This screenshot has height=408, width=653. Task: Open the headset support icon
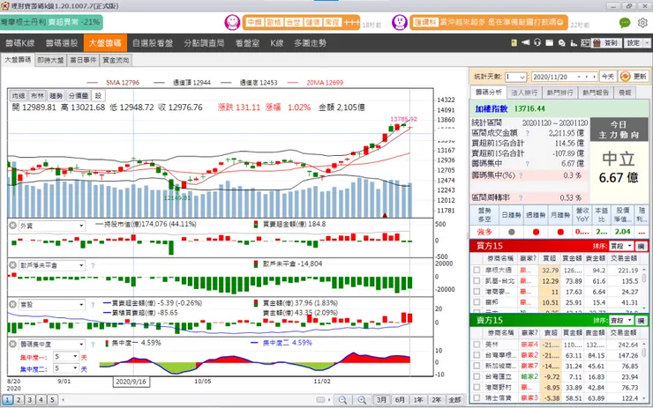[x=537, y=42]
